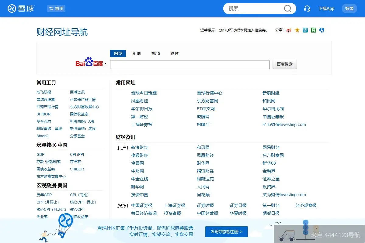Share the page to Douban
Screen dimensions: 365x243
click(313, 30)
